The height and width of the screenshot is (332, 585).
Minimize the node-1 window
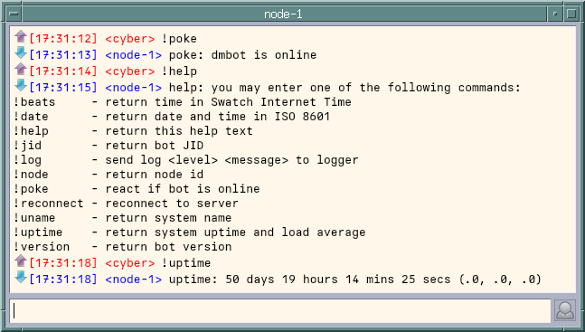[x=555, y=14]
